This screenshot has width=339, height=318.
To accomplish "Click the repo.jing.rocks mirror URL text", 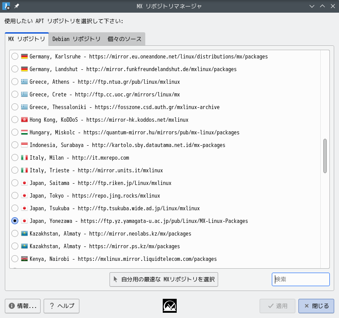I will click(116, 196).
